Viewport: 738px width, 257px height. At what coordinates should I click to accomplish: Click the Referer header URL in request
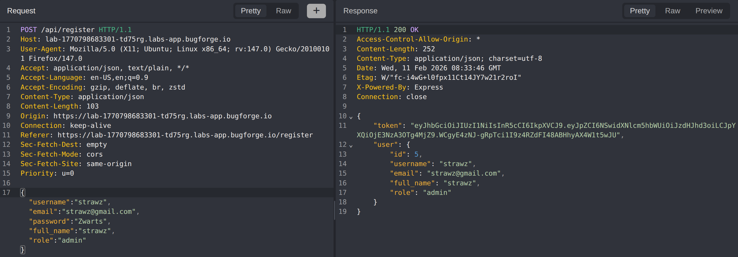pos(185,135)
